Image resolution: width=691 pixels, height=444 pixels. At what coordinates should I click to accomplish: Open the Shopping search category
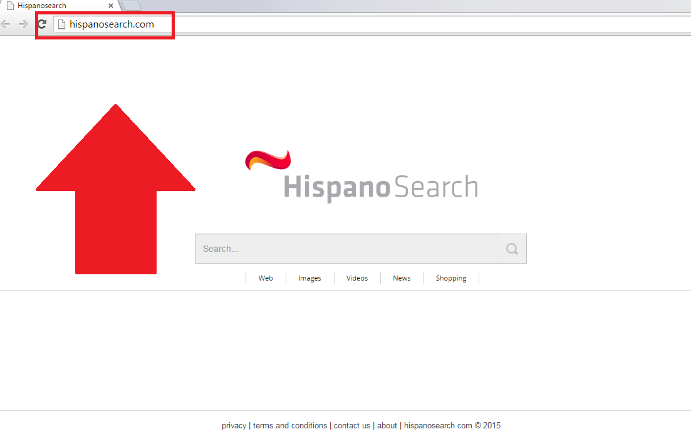pos(451,278)
